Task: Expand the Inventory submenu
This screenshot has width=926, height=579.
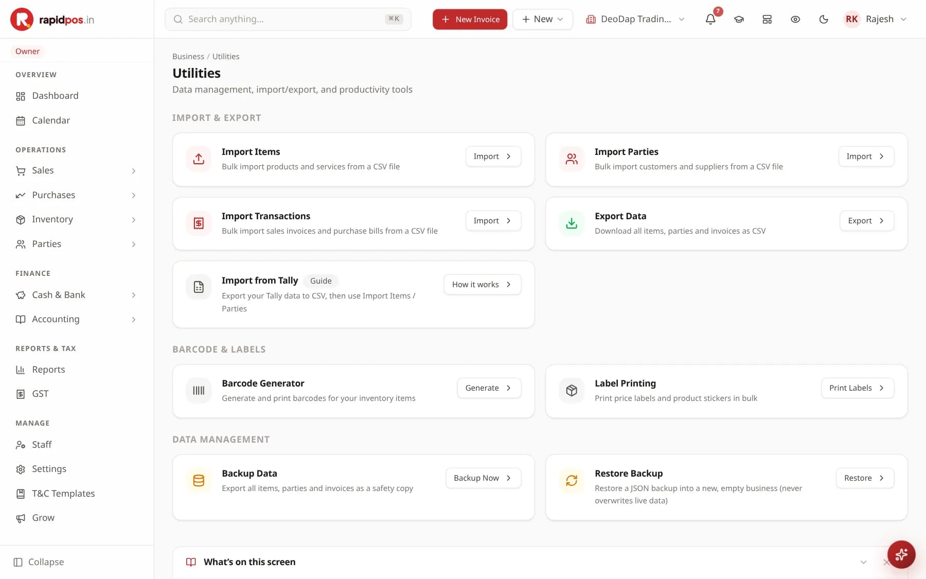Action: point(77,219)
